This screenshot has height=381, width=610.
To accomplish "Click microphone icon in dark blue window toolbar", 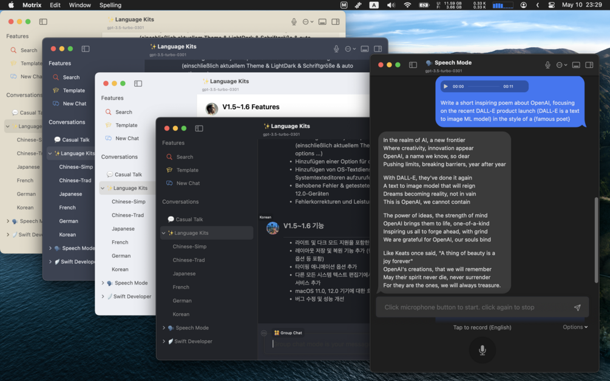I will (336, 49).
